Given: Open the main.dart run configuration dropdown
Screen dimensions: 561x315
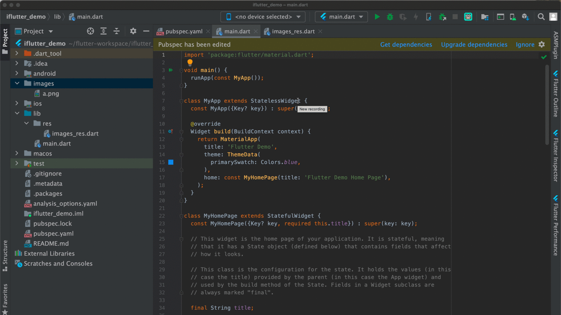Looking at the screenshot, I should (x=341, y=17).
